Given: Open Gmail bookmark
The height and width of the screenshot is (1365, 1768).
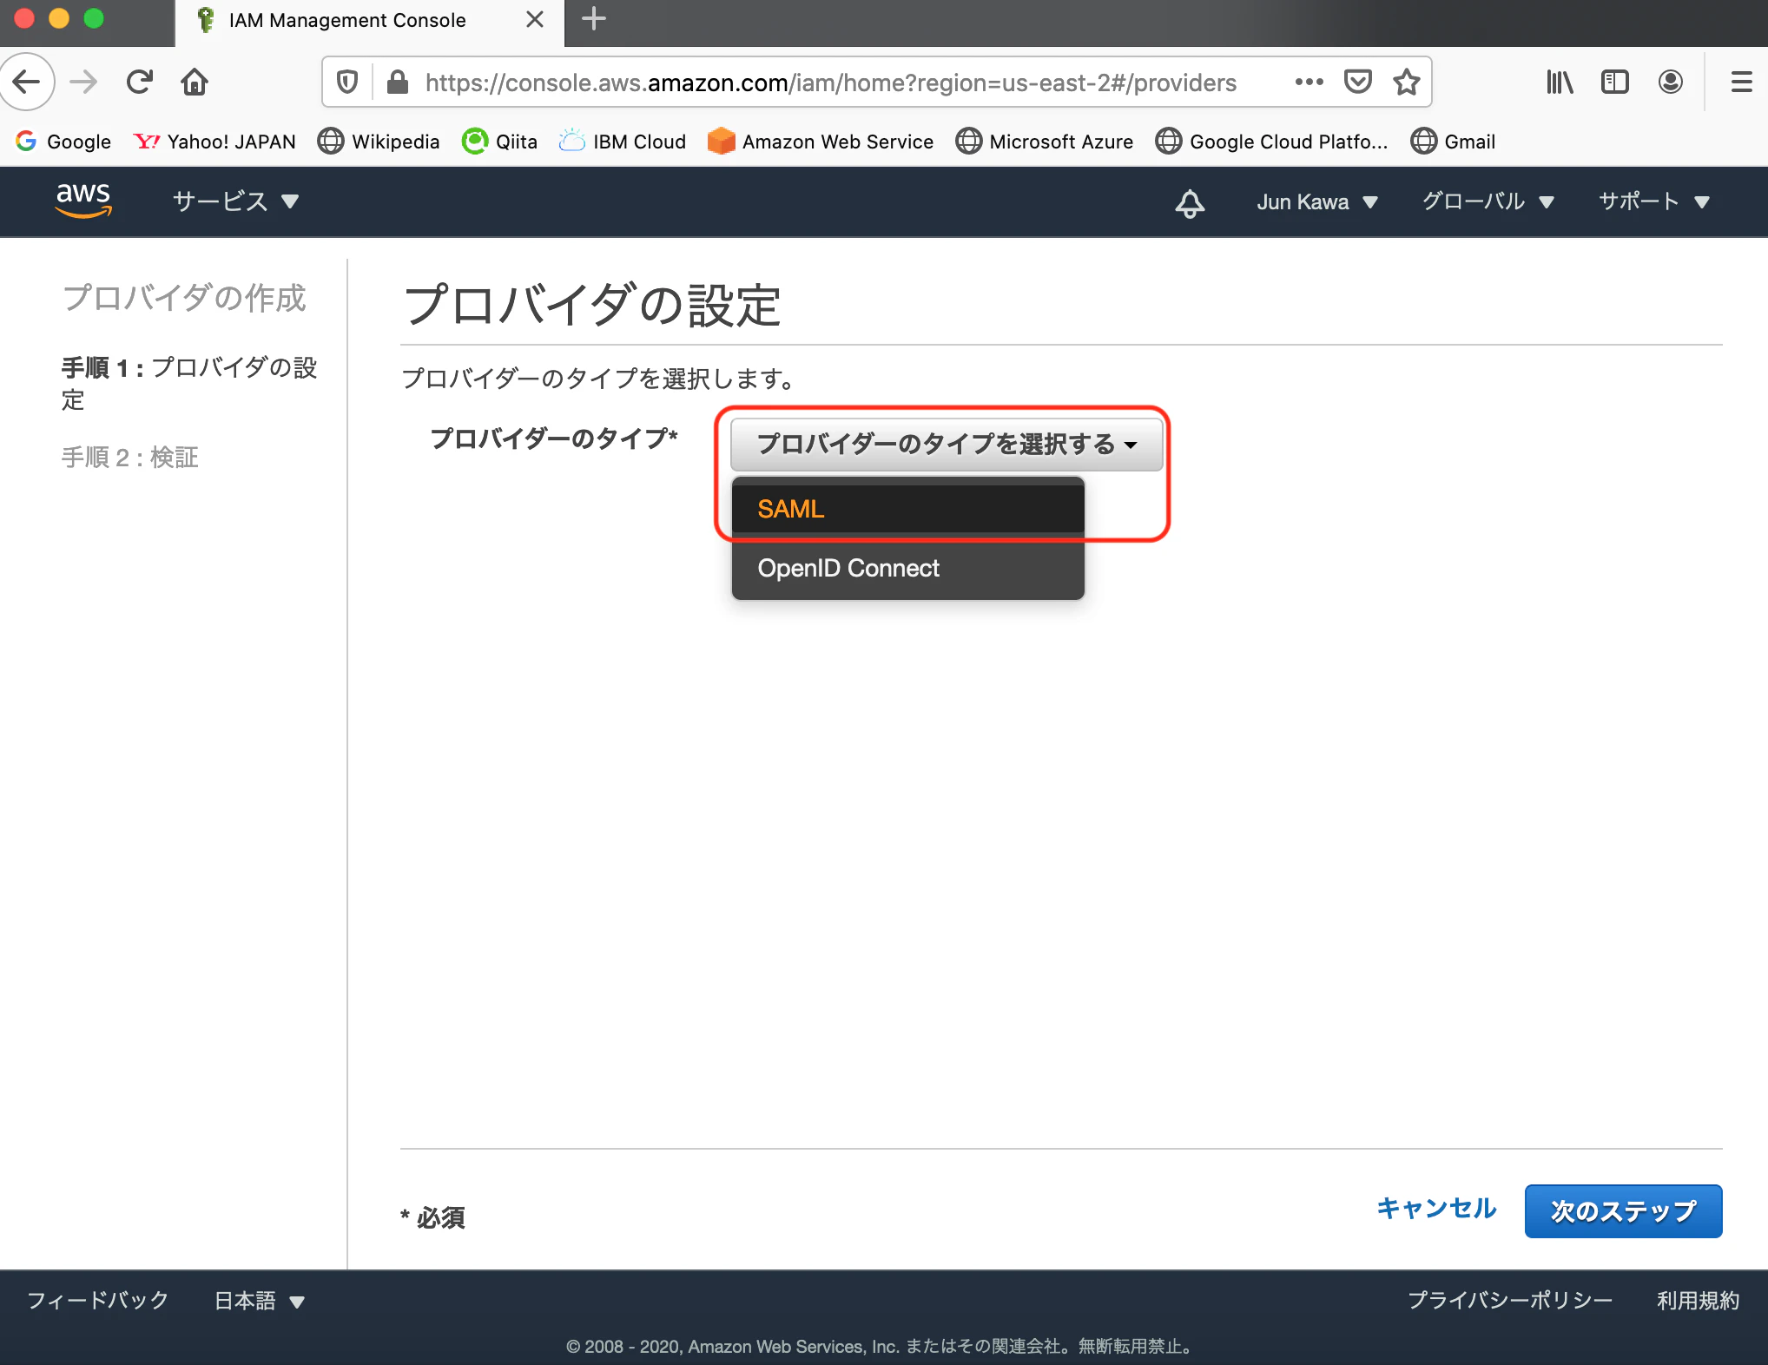Looking at the screenshot, I should [1453, 142].
